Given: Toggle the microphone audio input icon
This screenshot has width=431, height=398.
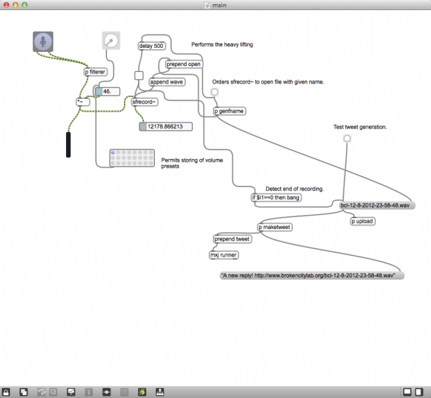Looking at the screenshot, I should (43, 41).
